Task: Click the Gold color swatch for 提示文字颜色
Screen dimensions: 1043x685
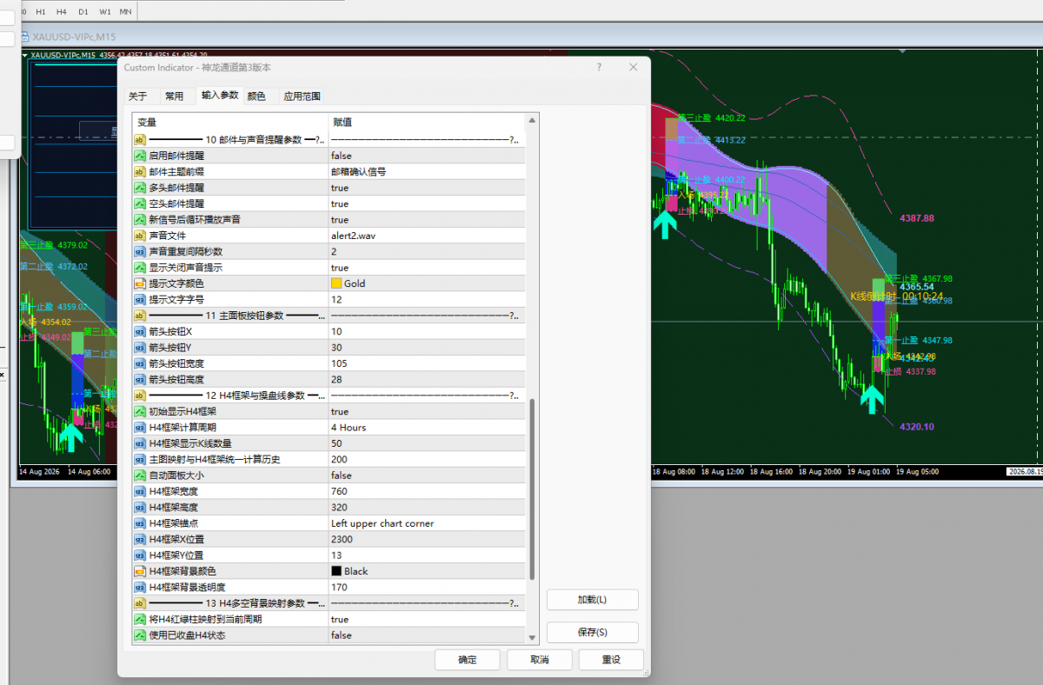Action: 336,283
